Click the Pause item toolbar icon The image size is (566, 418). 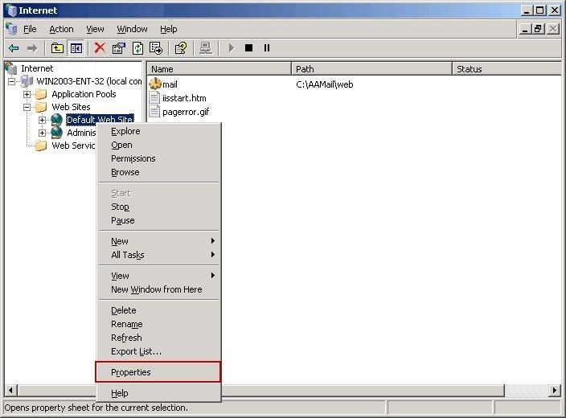pos(267,47)
